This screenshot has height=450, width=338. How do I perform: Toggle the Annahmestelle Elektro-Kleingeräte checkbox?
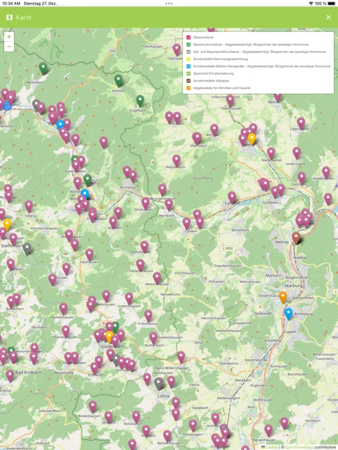188,66
